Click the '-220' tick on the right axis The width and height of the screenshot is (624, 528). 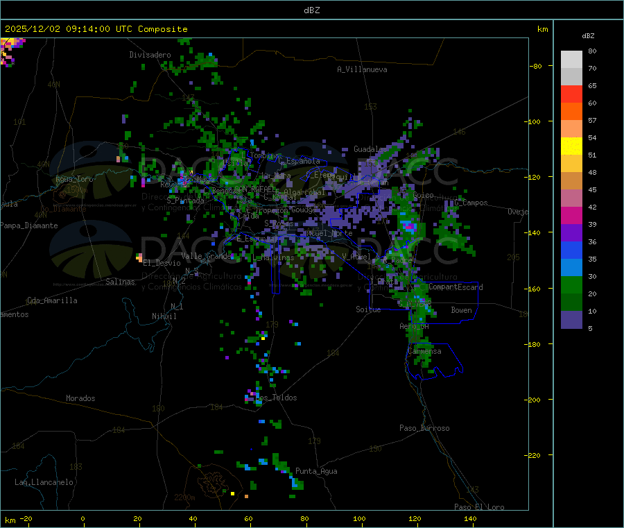(x=532, y=456)
